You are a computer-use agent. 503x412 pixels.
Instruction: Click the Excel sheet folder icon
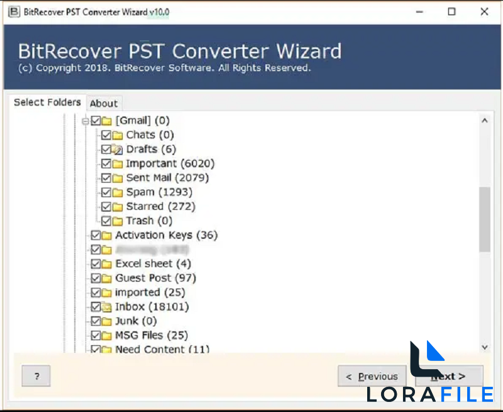tap(107, 264)
